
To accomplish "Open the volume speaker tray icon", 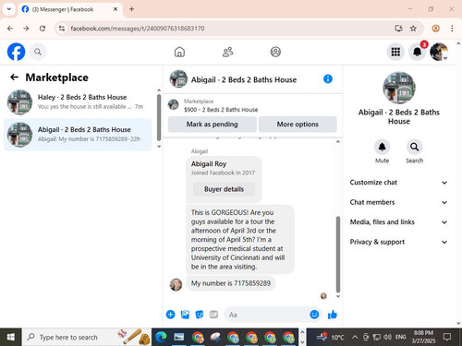I will coord(387,337).
